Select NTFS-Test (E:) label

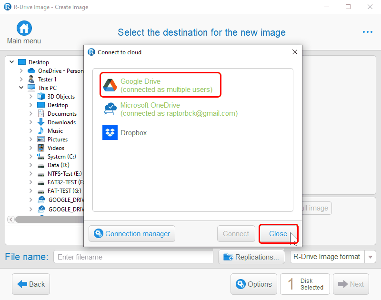65,174
